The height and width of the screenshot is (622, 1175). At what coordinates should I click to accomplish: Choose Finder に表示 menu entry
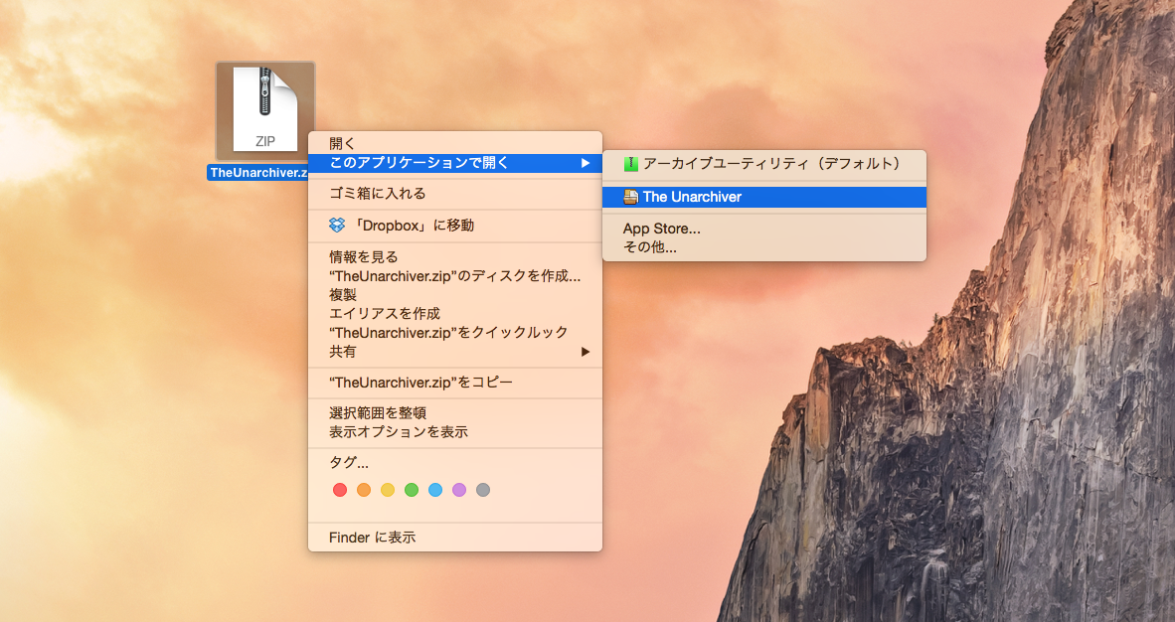[x=455, y=538]
